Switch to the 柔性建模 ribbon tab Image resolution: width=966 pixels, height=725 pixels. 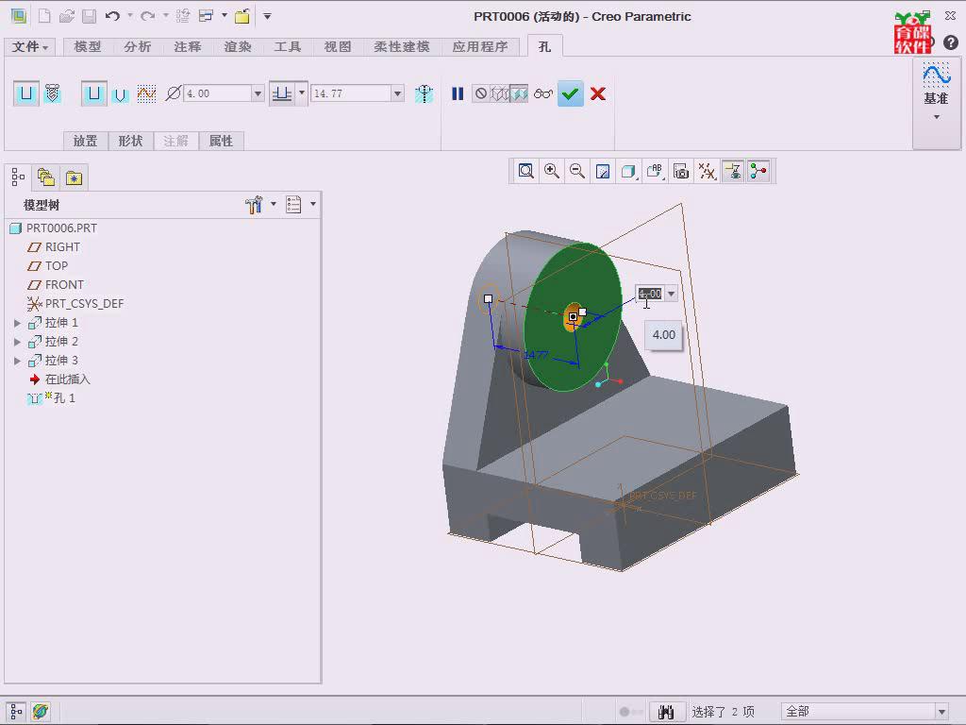click(402, 47)
